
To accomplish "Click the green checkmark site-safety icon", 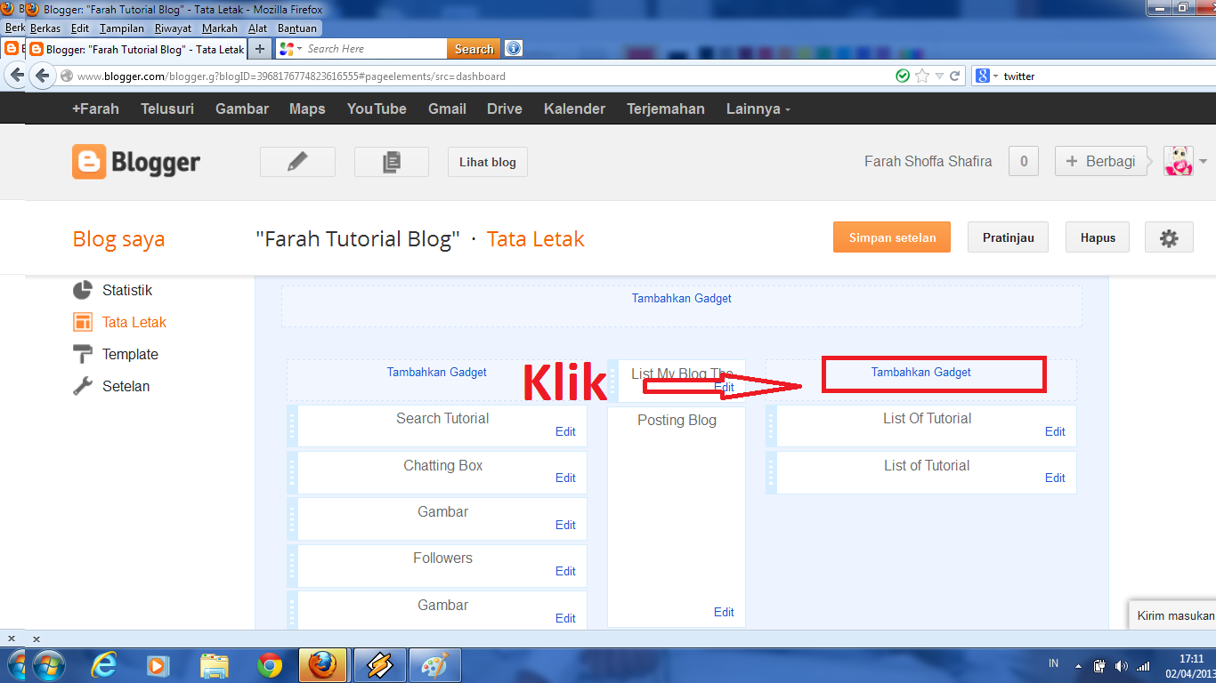I will 903,76.
